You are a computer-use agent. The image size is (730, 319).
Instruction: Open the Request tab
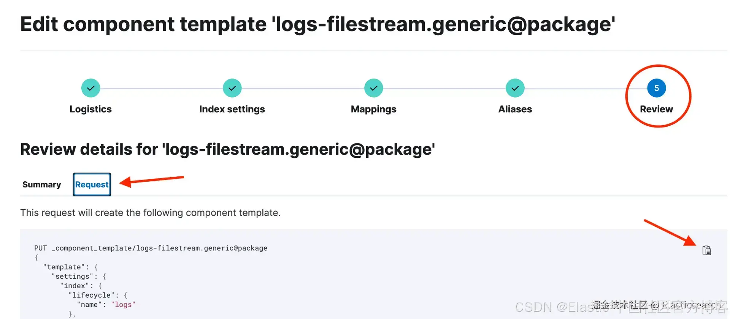92,185
